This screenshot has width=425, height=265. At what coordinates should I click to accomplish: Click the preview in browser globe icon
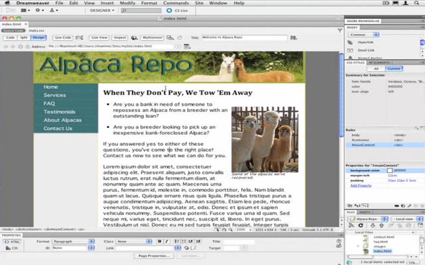click(x=134, y=38)
